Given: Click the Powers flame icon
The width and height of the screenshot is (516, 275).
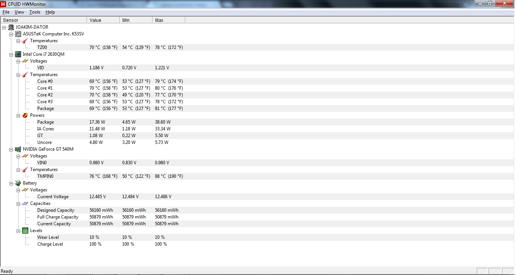Looking at the screenshot, I should point(25,115).
